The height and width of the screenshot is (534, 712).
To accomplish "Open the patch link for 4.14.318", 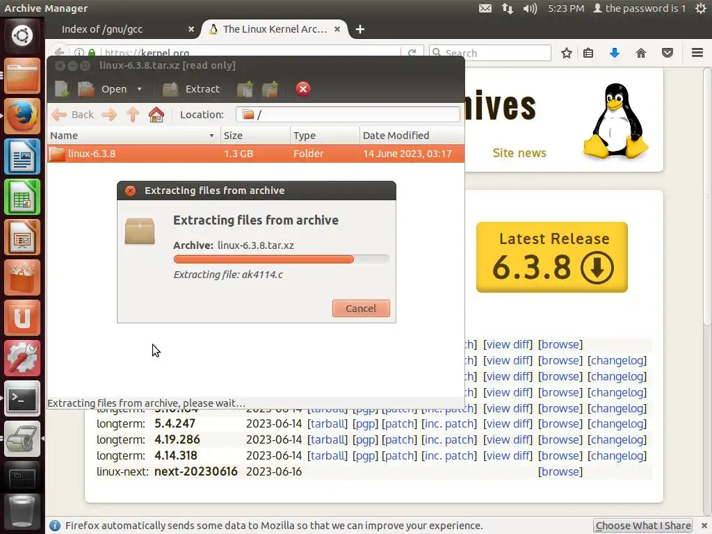I will tap(399, 455).
